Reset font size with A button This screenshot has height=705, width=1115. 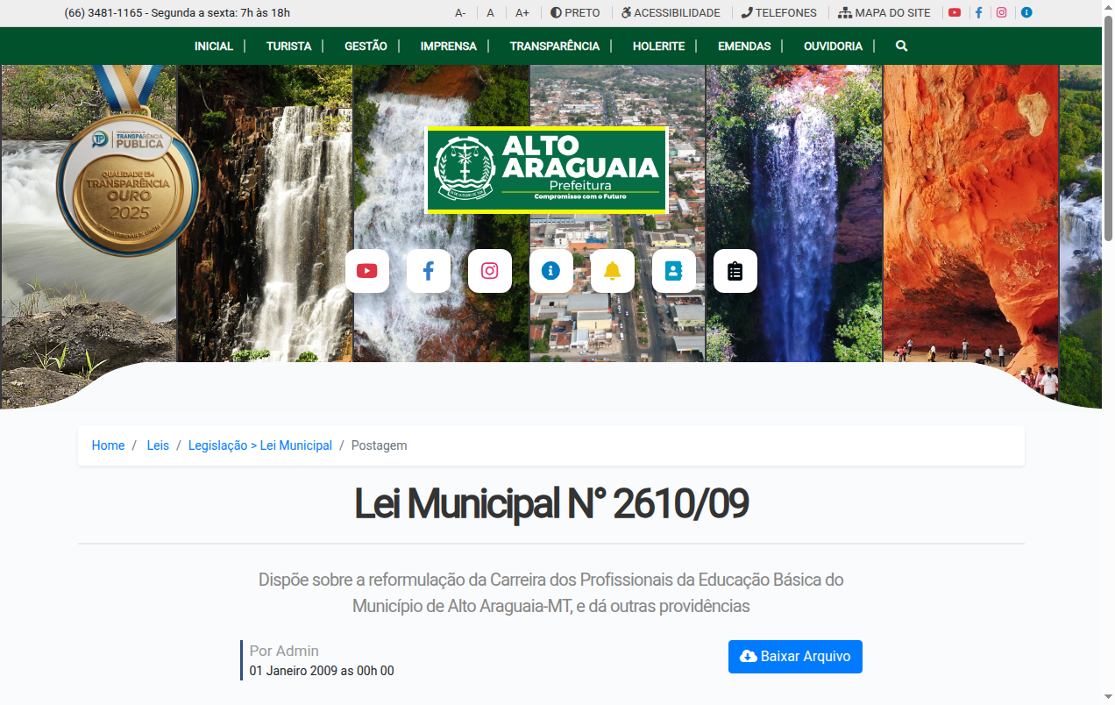(x=491, y=13)
